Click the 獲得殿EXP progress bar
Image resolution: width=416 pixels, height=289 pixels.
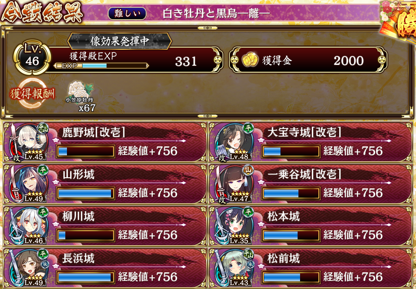(x=101, y=66)
